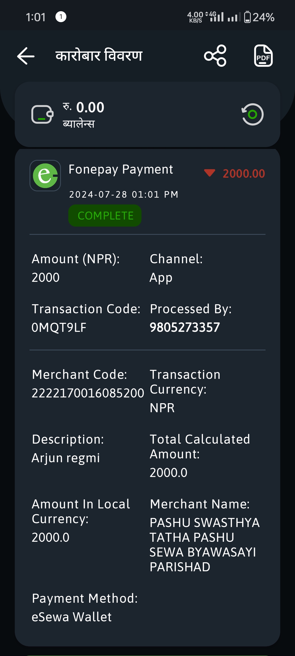Tap the रु. 0.00 balance text

click(84, 107)
